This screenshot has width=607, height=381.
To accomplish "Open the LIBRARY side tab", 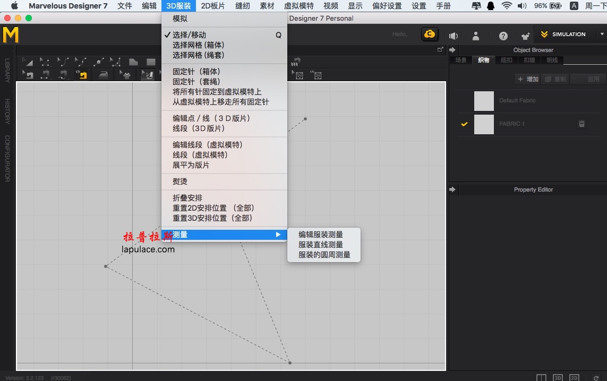I will click(x=7, y=71).
